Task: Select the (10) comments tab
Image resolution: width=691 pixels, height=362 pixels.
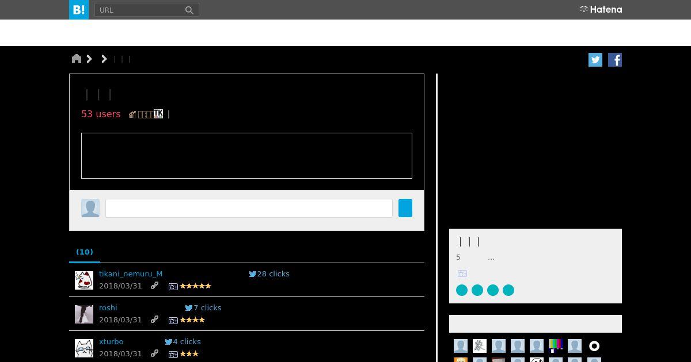Action: 85,252
